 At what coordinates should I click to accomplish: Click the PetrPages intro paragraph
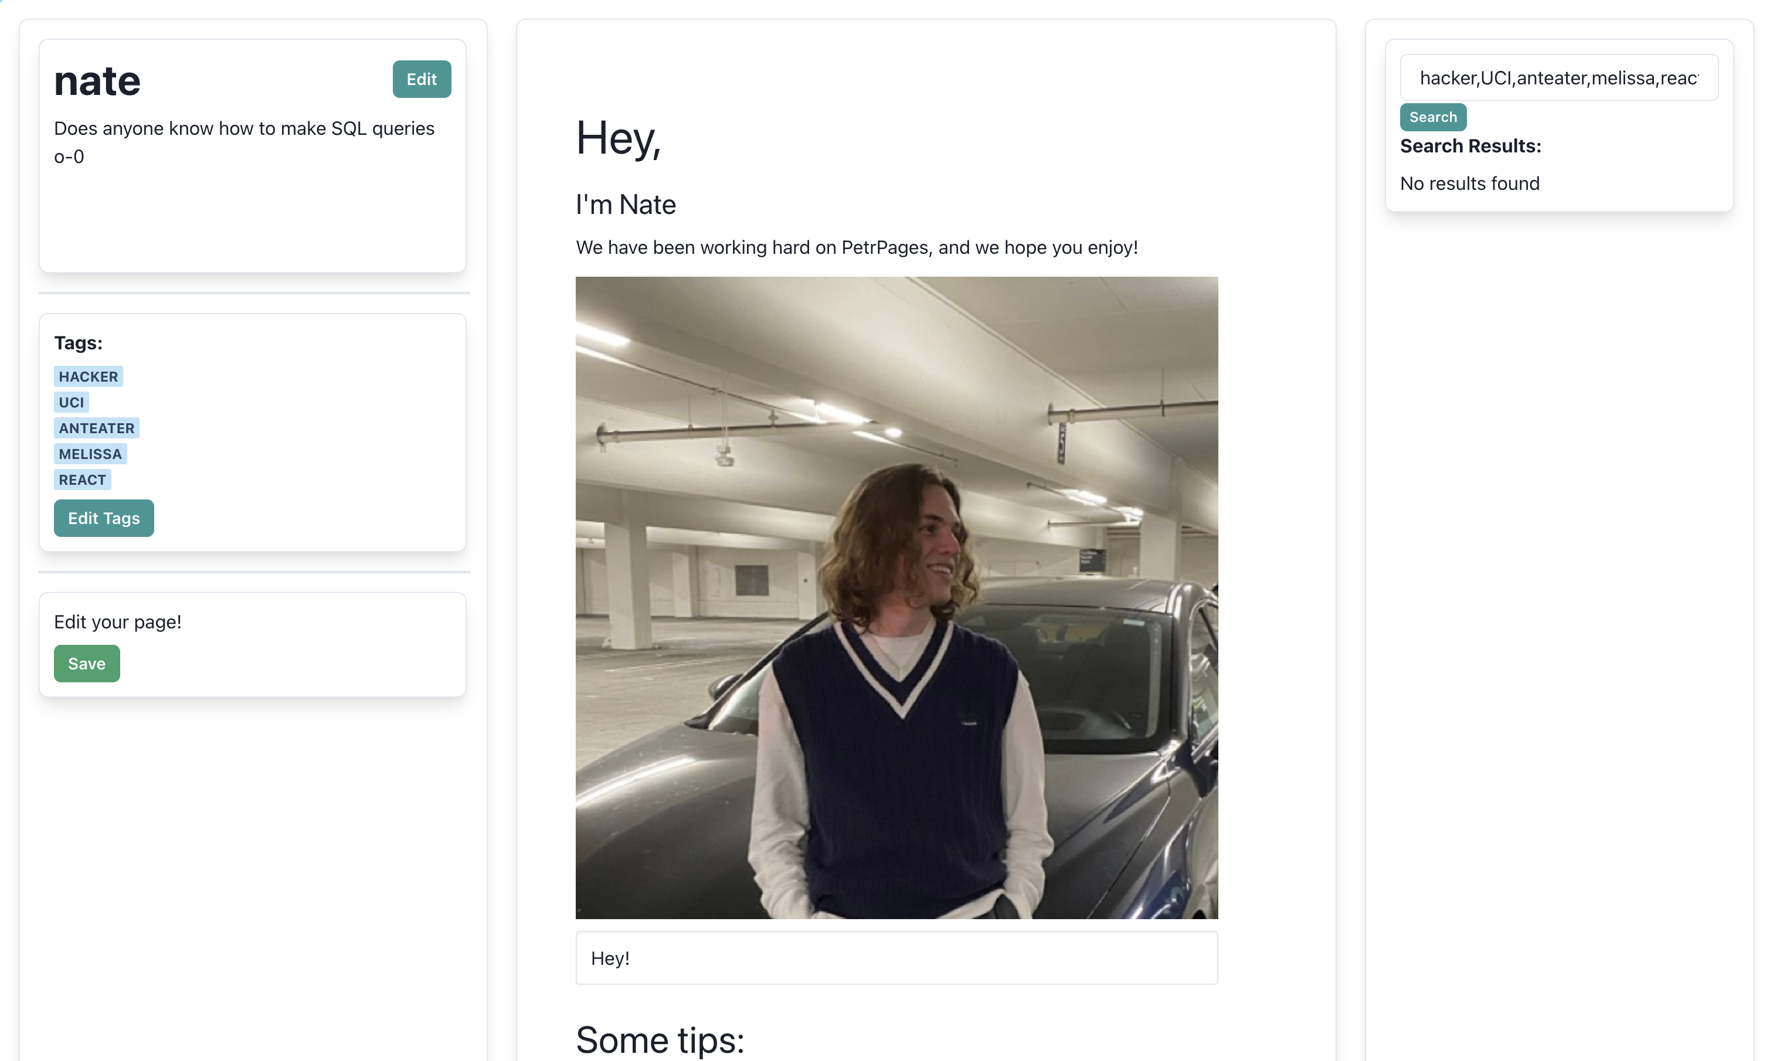pyautogui.click(x=856, y=247)
